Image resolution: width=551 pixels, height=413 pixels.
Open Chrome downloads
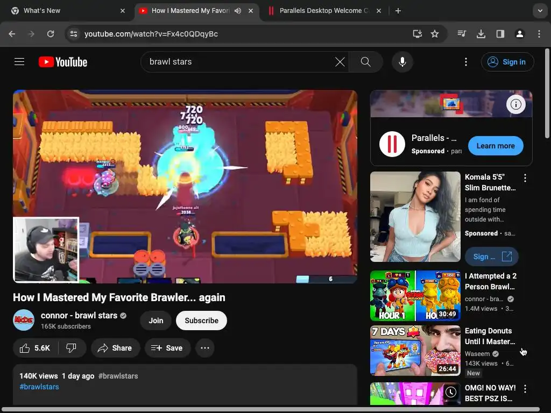[x=481, y=34]
